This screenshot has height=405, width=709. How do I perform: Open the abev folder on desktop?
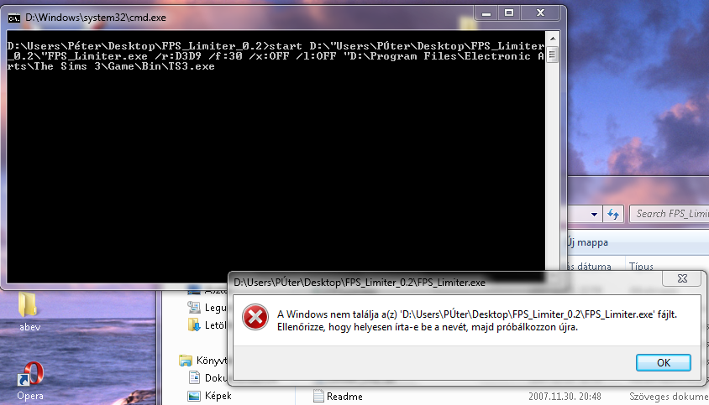pos(29,313)
